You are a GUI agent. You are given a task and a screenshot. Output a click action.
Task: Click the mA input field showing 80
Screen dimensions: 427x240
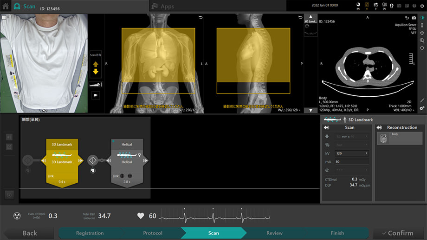pos(351,162)
